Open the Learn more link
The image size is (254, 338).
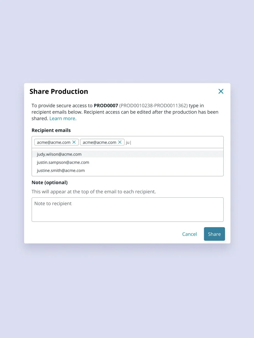coord(63,119)
